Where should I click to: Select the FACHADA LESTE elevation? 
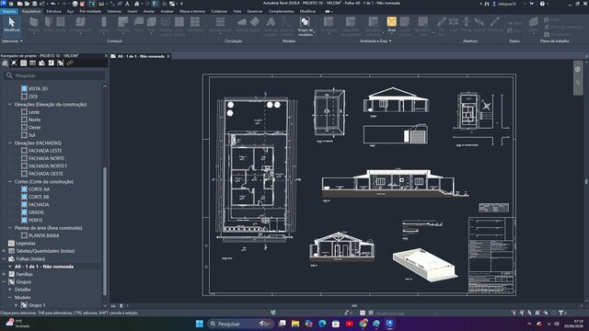click(45, 151)
